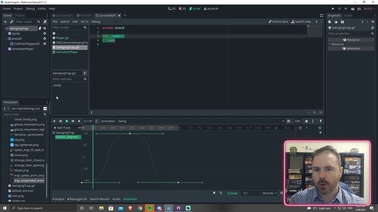This screenshot has width=378, height=212.
Task: Play the project with the run button
Action: (333, 9)
